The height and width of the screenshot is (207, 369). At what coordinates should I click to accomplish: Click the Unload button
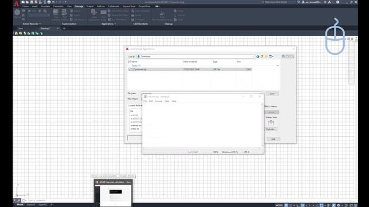click(272, 113)
